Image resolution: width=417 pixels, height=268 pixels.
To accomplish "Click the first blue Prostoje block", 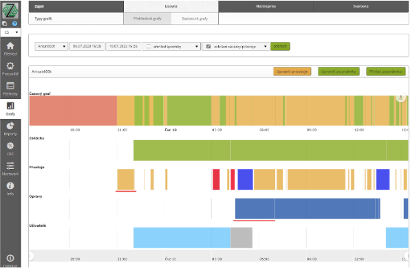I will (x=245, y=179).
